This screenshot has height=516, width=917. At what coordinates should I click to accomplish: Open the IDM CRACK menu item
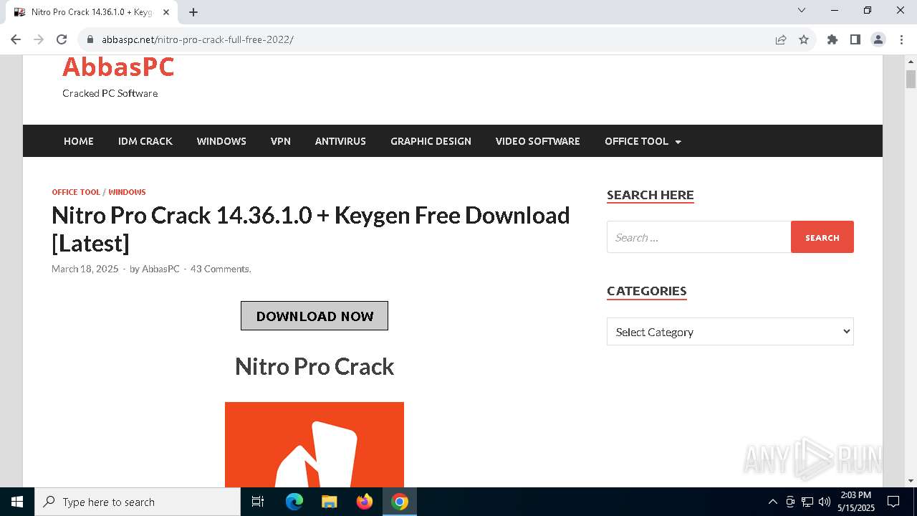point(145,141)
